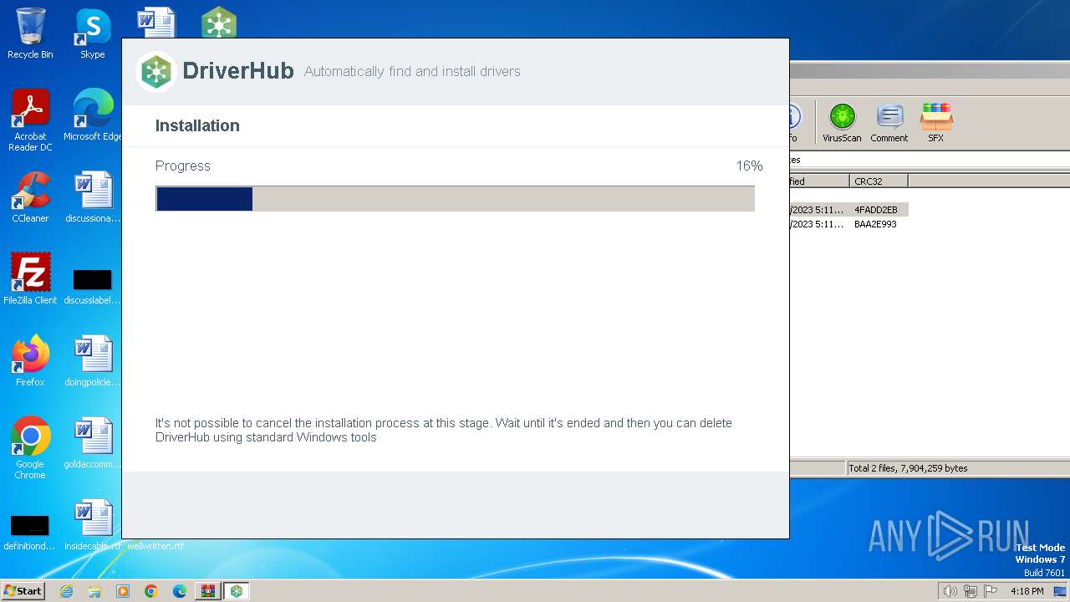The height and width of the screenshot is (602, 1070).
Task: Open Windows Media Player from taskbar
Action: click(x=123, y=591)
